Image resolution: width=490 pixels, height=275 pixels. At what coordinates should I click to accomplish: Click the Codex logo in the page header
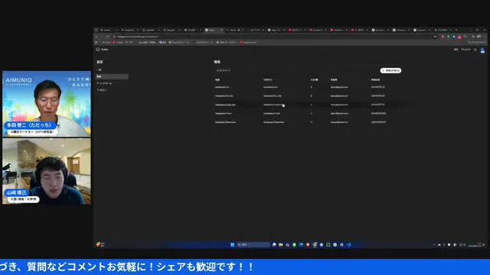coord(102,49)
